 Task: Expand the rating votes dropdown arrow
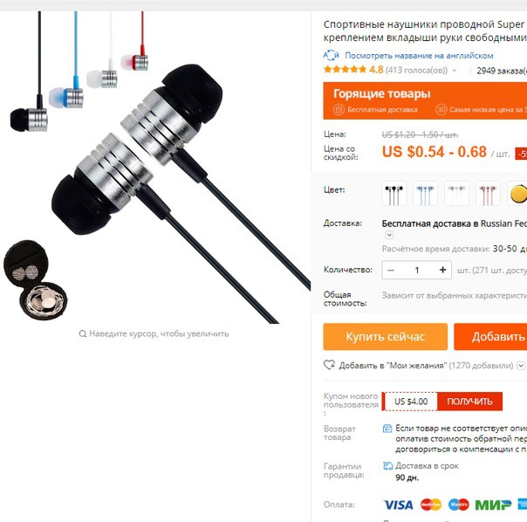[455, 71]
